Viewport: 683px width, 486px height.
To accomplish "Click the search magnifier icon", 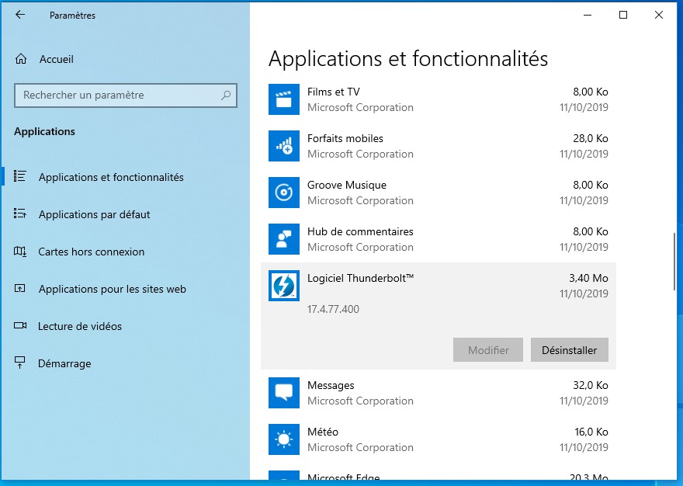I will tap(226, 95).
